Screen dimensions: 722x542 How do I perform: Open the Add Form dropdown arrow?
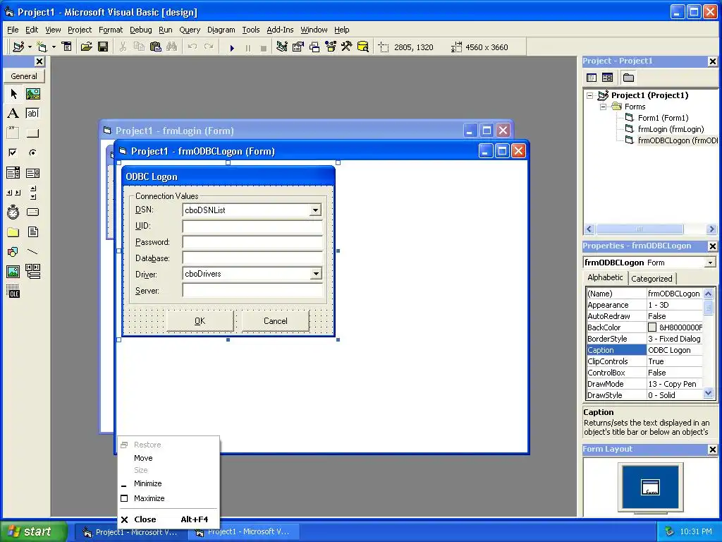point(54,47)
